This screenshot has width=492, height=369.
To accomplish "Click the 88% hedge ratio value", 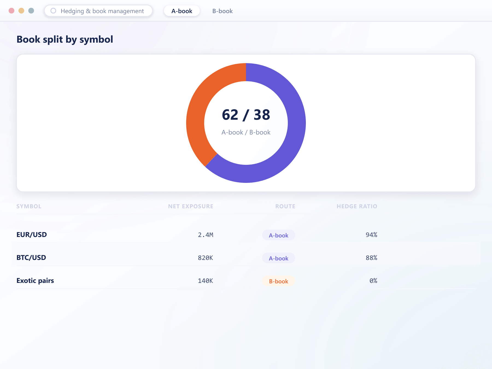I will coord(371,258).
